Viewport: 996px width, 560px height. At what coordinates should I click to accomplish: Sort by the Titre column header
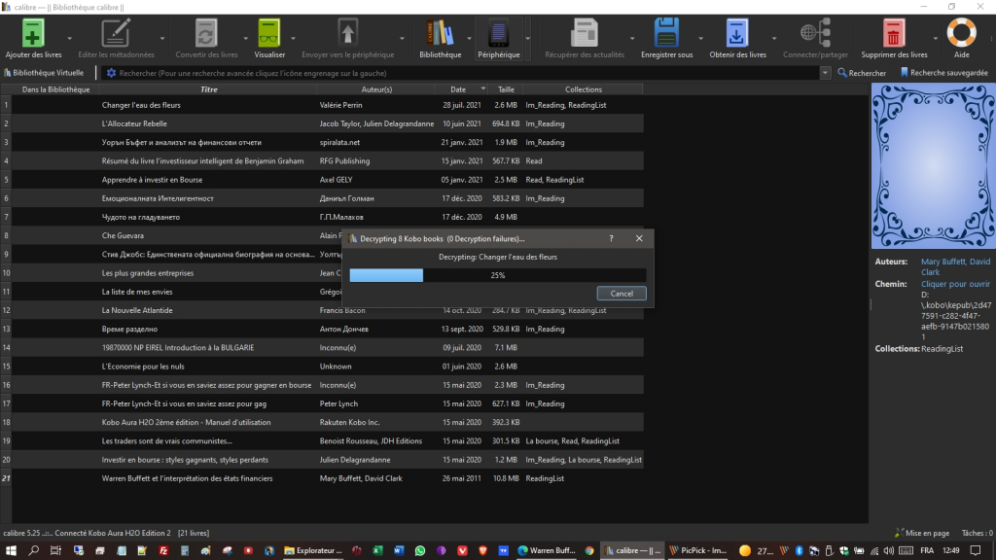point(209,89)
